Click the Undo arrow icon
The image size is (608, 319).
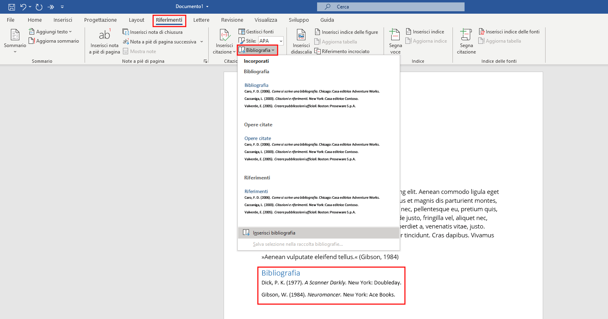[23, 7]
